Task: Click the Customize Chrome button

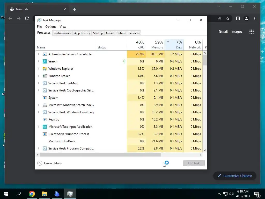Action: tap(235, 176)
